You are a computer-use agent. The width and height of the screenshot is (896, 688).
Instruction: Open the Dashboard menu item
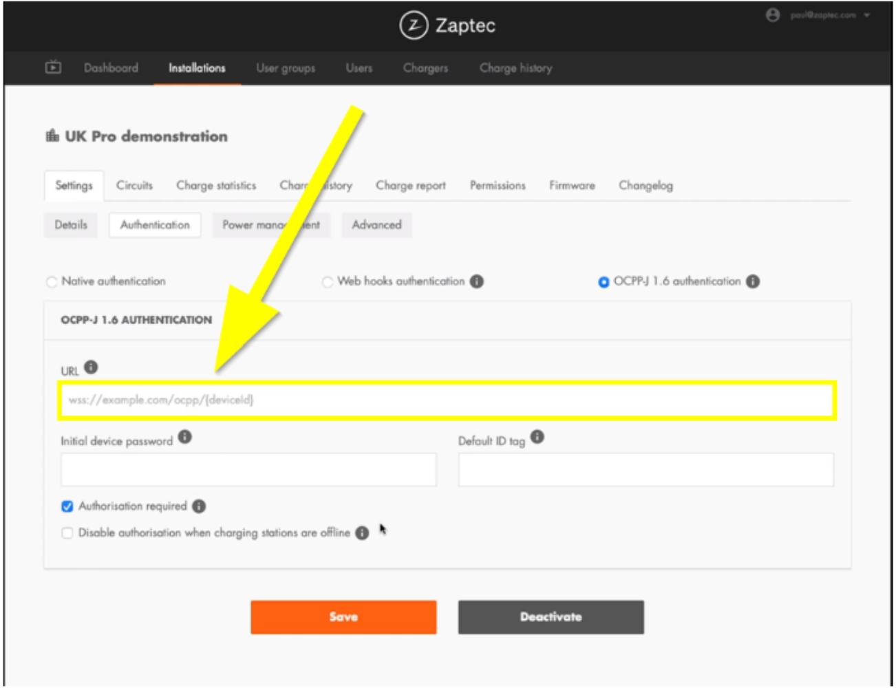pyautogui.click(x=111, y=68)
